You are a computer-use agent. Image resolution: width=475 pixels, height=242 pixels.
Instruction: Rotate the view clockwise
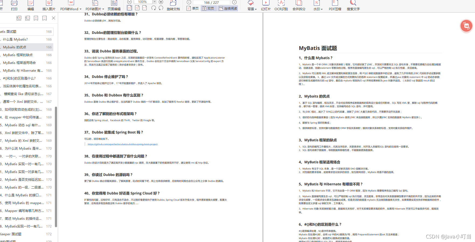tap(154, 8)
